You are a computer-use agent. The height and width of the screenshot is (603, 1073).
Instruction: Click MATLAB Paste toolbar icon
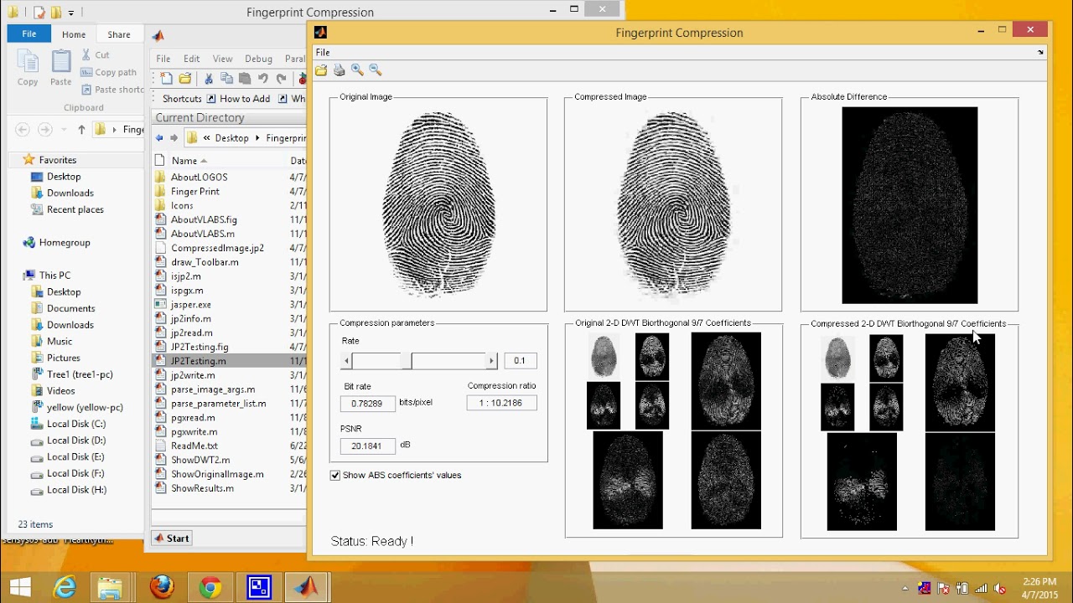(245, 79)
